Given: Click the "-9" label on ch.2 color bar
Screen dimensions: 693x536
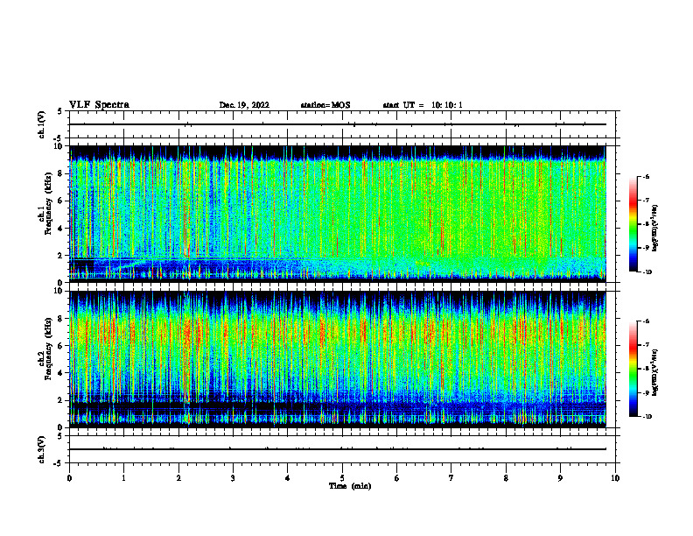Looking at the screenshot, I should coord(646,392).
